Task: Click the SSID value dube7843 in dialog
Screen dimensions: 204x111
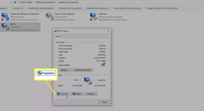Action: (x=102, y=55)
